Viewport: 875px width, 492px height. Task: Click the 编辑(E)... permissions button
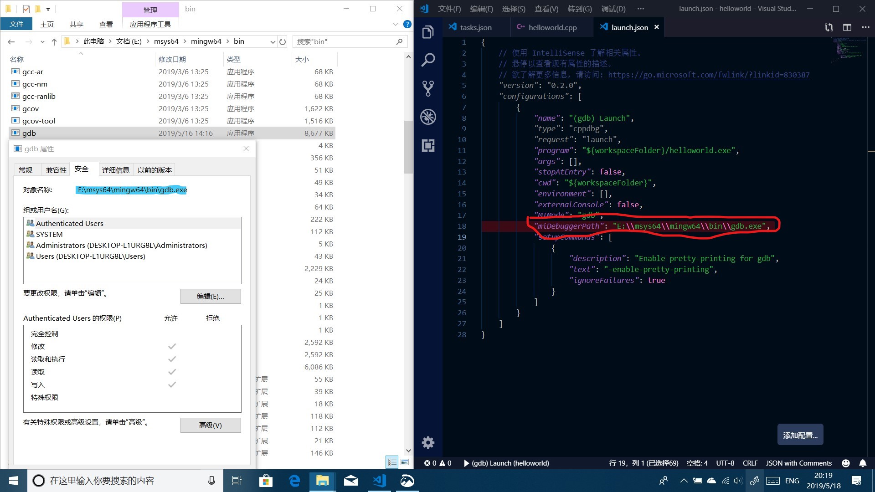(x=211, y=296)
